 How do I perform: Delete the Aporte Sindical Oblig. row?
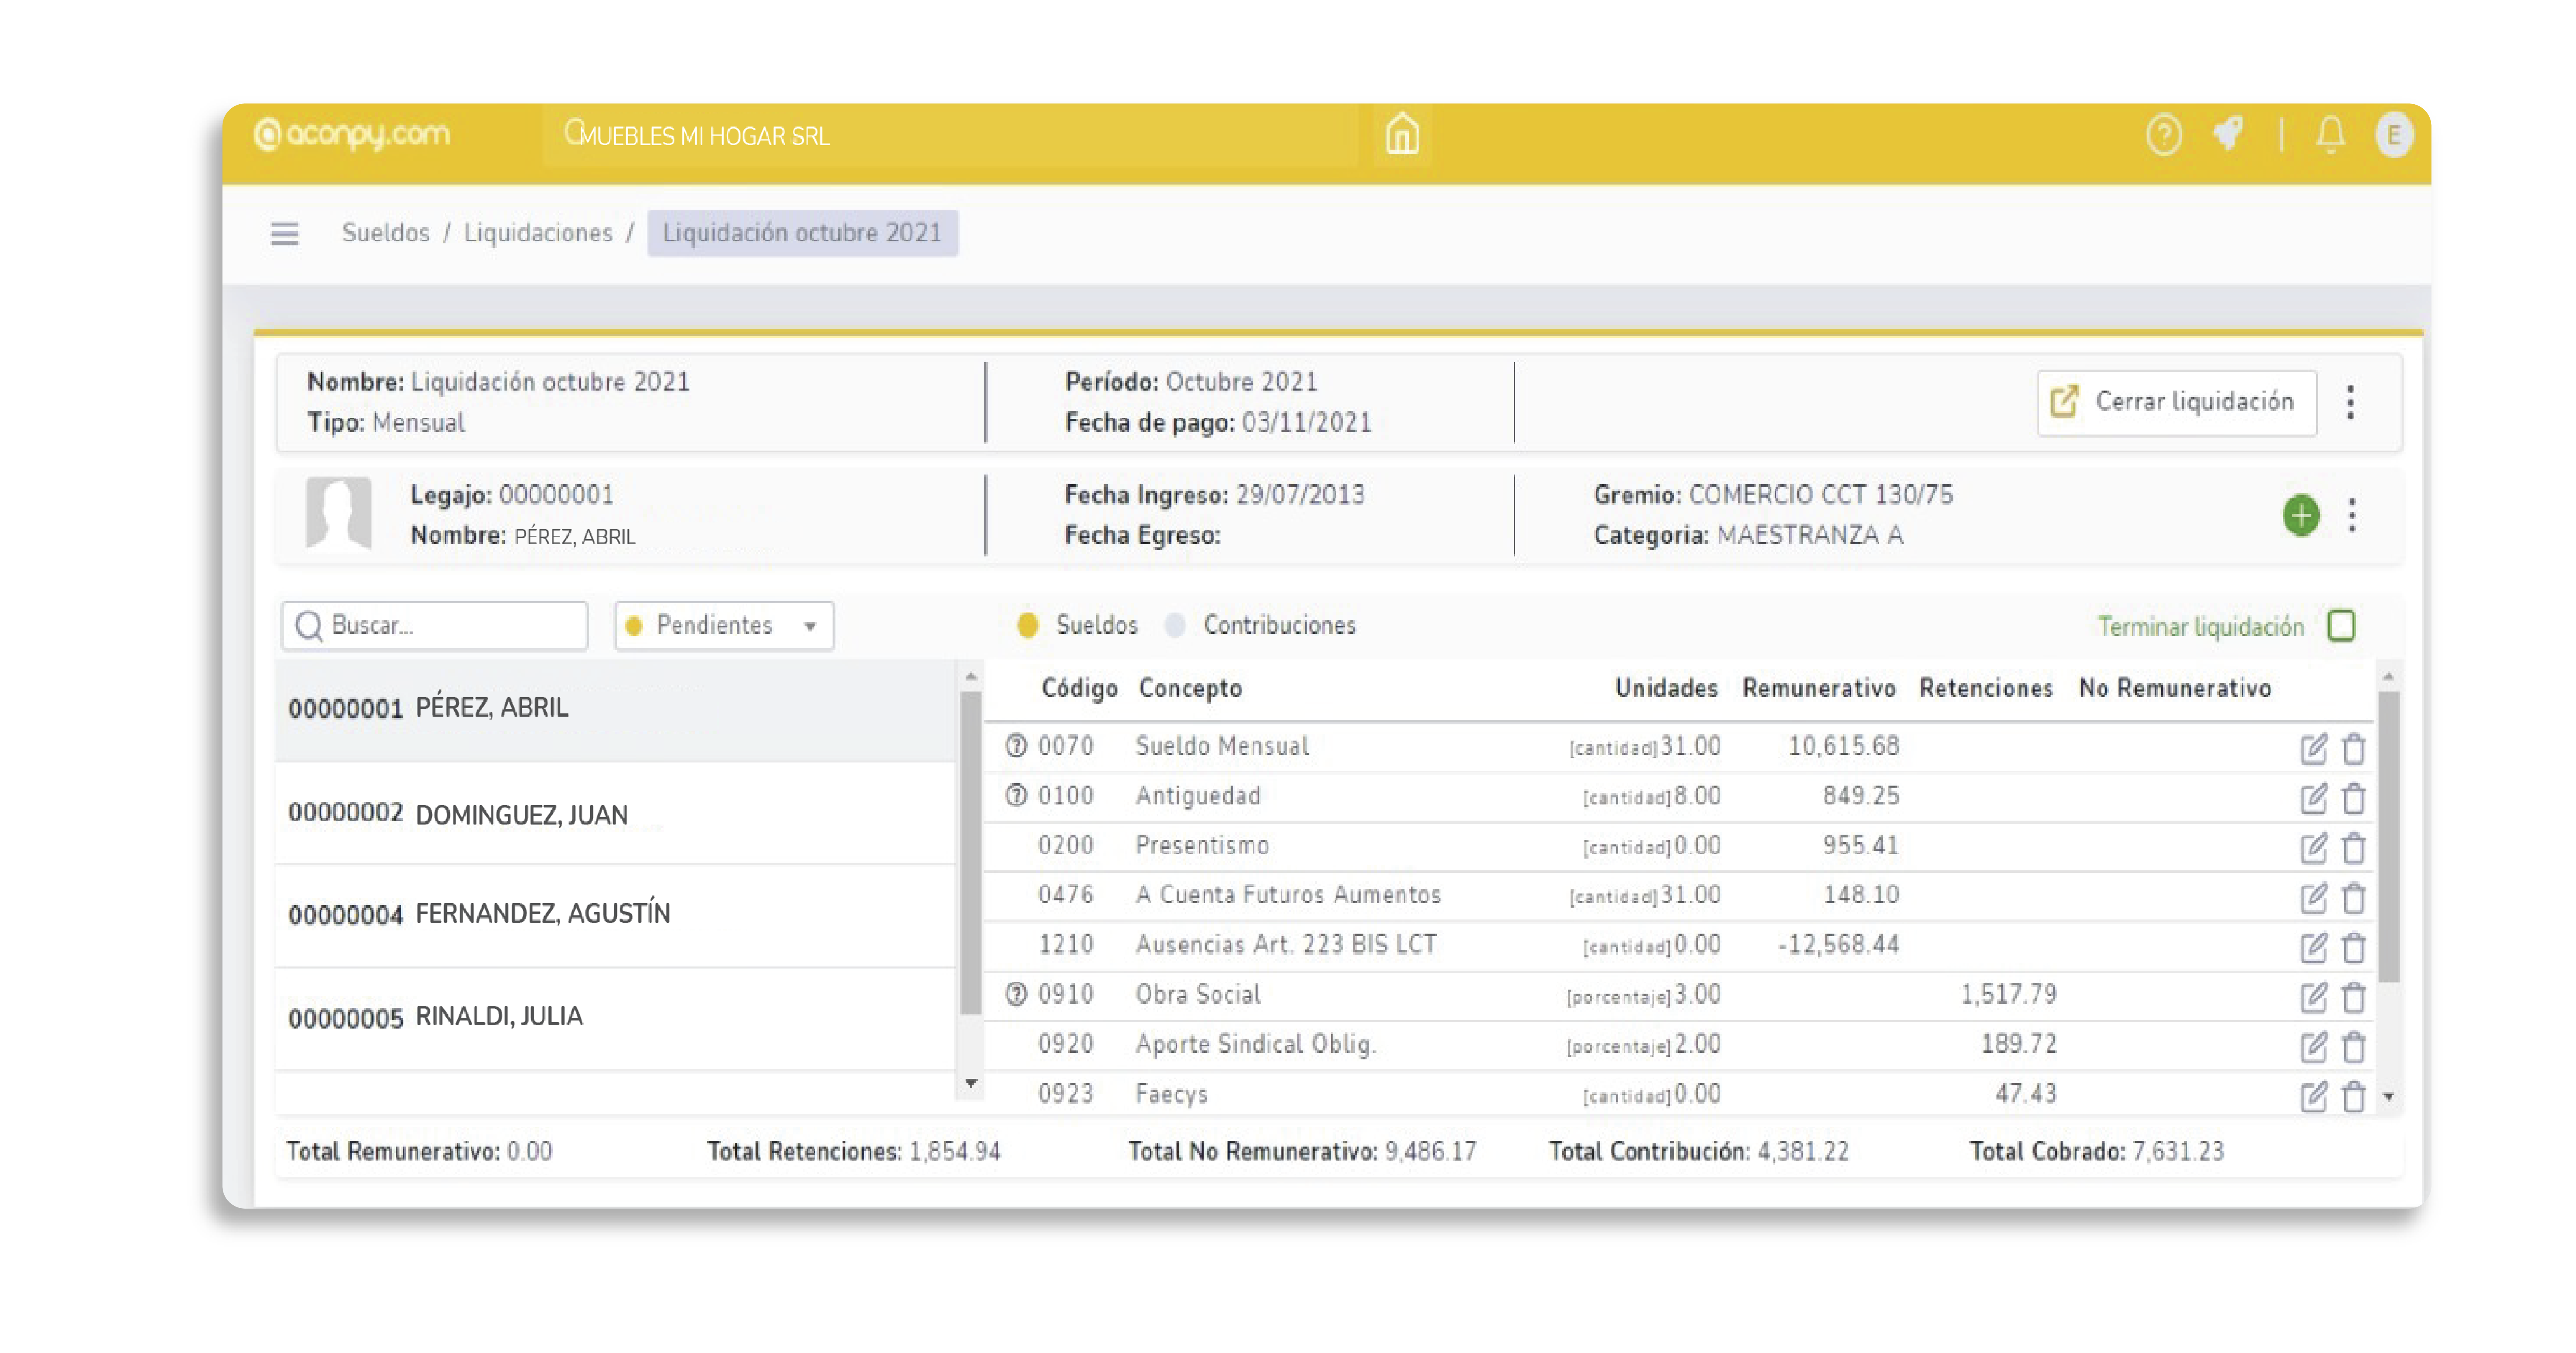[x=2354, y=1047]
